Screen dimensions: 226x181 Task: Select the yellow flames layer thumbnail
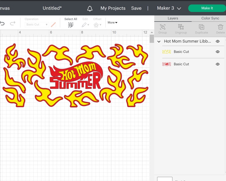[x=167, y=52]
